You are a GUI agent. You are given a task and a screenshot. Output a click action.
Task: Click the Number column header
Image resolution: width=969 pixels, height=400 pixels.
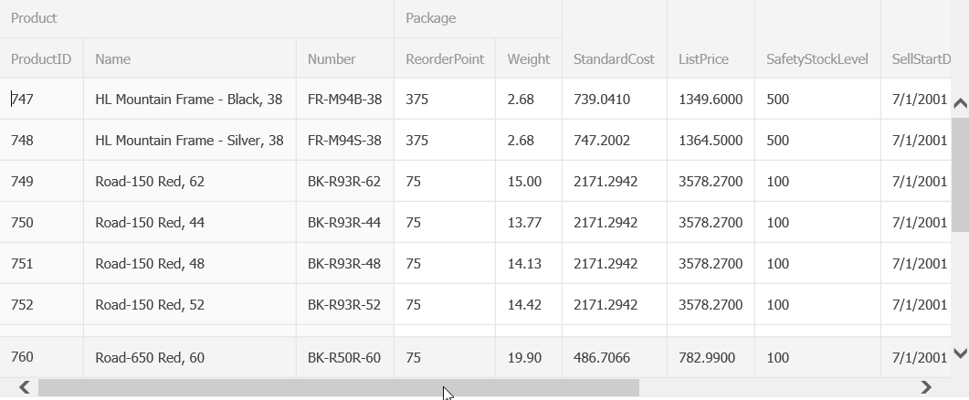coord(344,59)
